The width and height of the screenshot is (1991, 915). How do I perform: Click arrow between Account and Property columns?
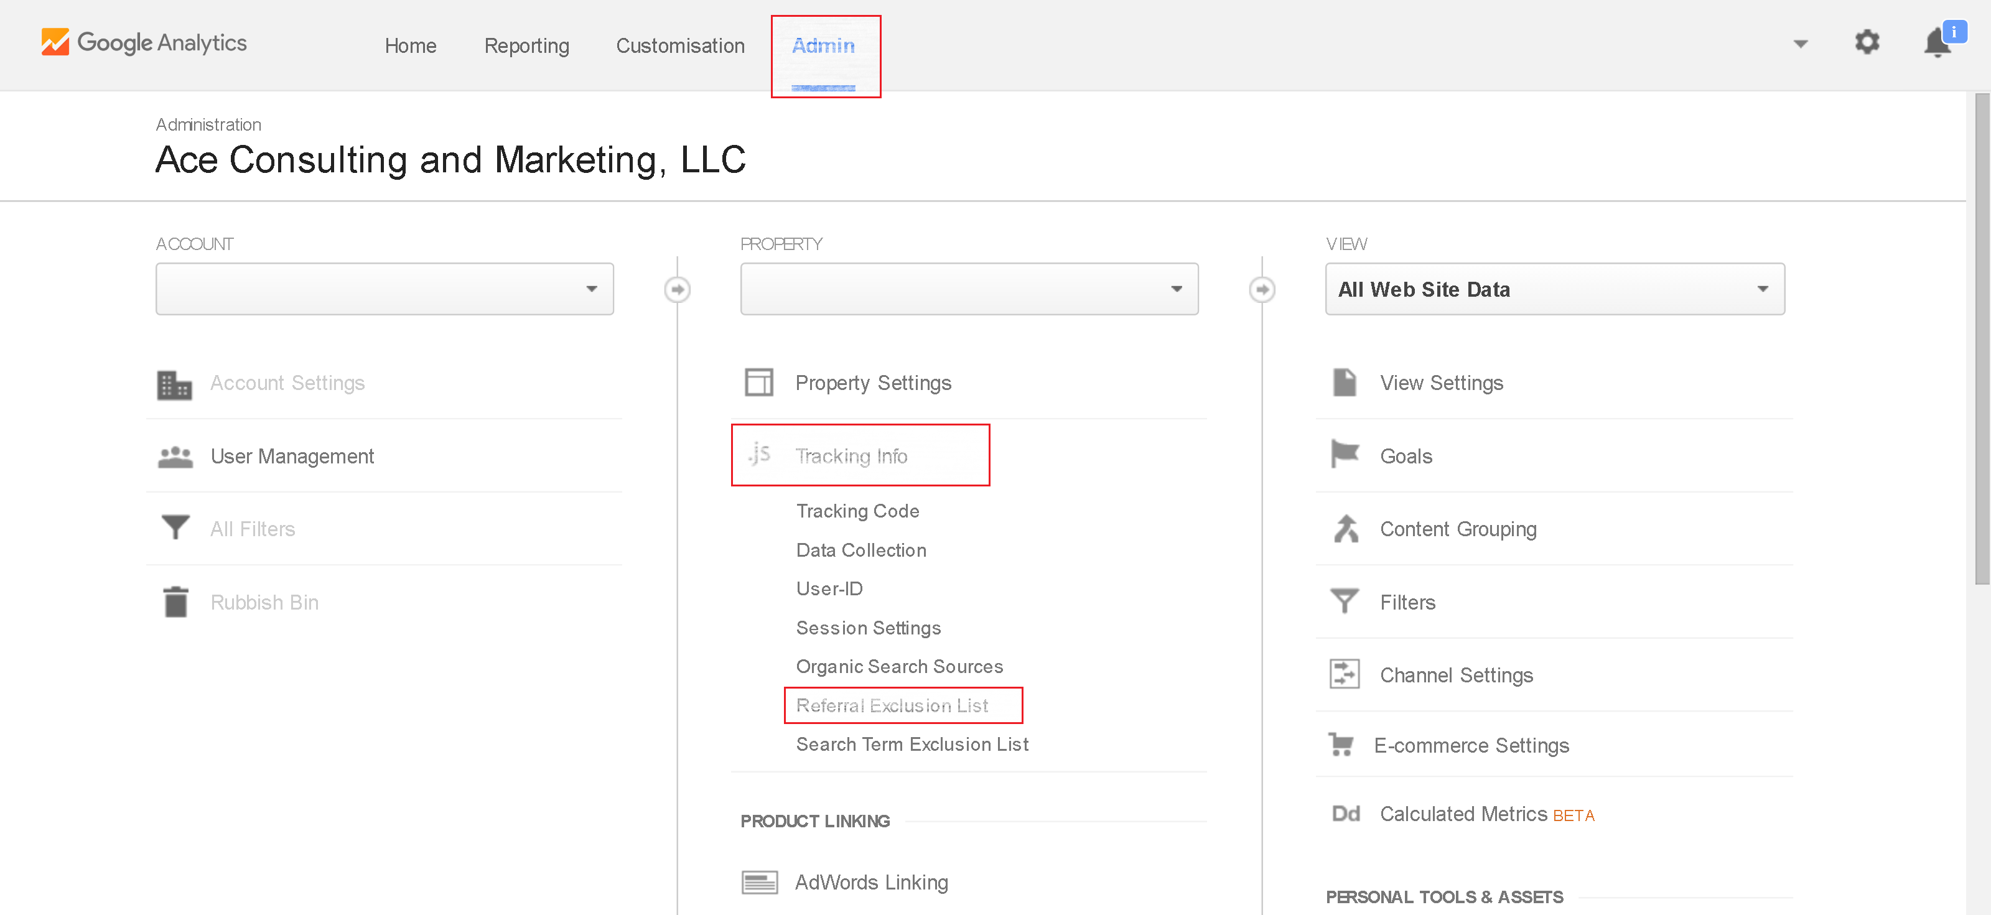pos(677,290)
